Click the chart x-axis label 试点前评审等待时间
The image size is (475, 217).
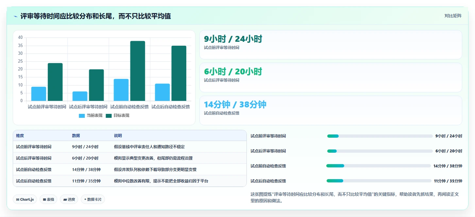(x=47, y=107)
